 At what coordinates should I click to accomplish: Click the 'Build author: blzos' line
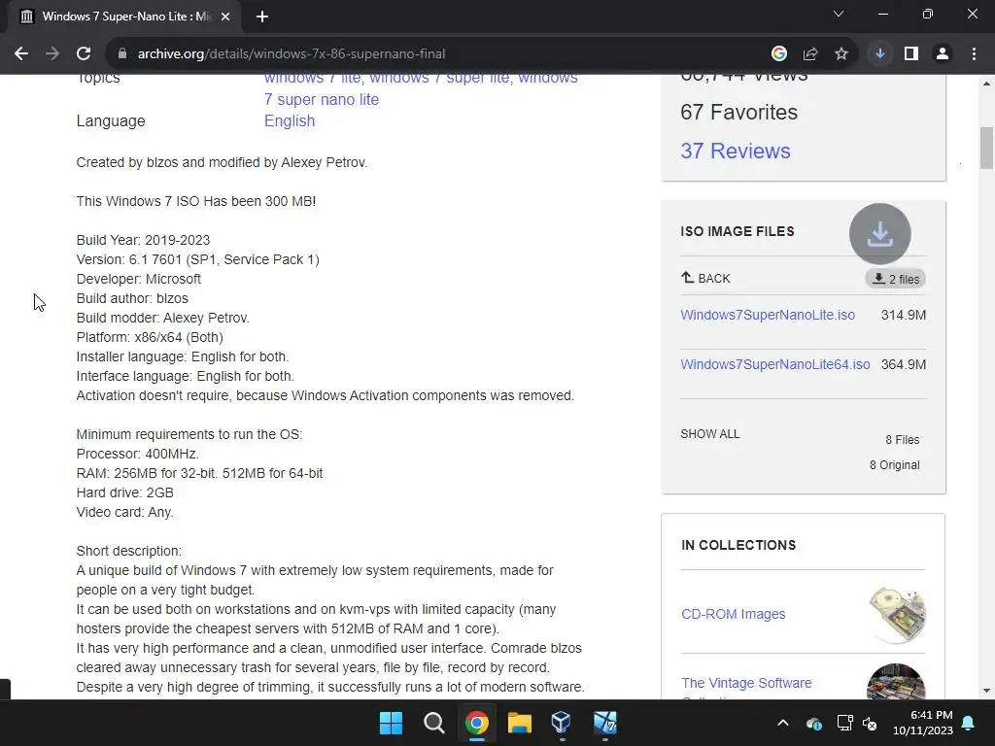coord(132,299)
